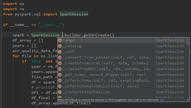Click the field icon next to _conf
The width and height of the screenshot is (191, 108).
point(60,52)
